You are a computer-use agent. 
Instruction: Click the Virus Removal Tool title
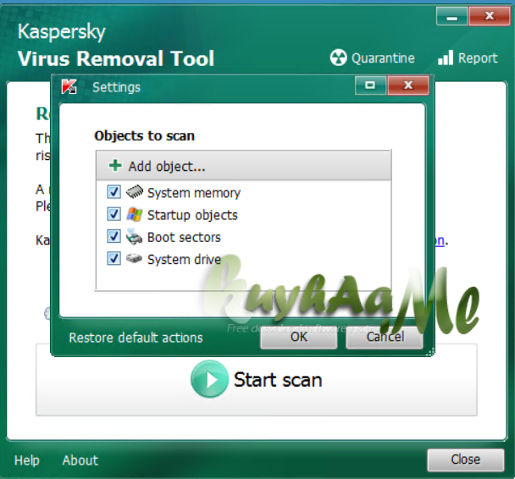tap(116, 58)
